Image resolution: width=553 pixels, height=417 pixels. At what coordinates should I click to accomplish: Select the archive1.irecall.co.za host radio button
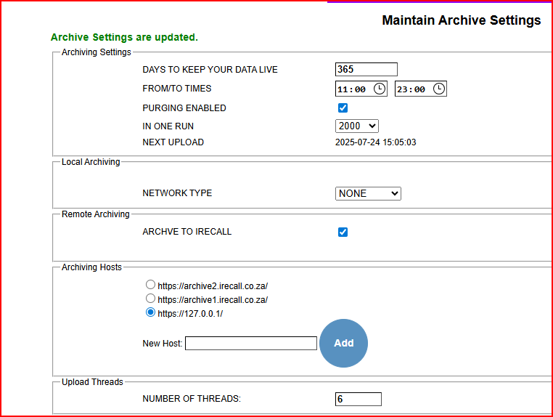click(x=150, y=299)
